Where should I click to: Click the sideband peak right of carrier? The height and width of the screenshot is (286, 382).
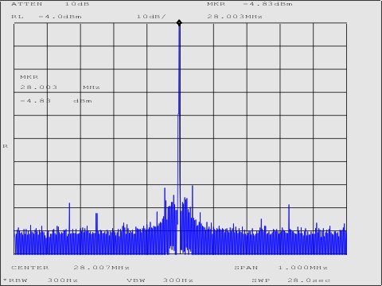tap(193, 187)
